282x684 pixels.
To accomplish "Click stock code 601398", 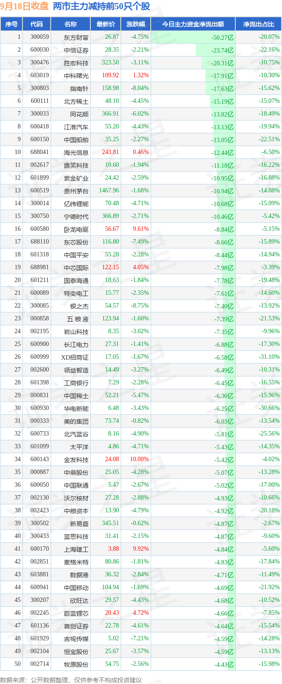I will tap(40, 383).
